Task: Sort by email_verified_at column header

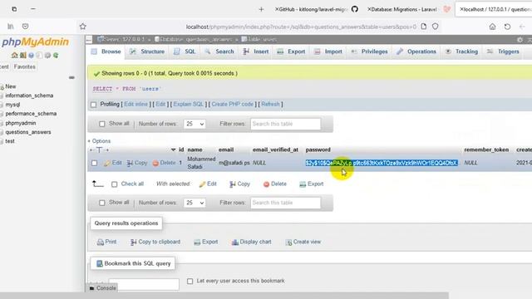Action: pos(275,149)
